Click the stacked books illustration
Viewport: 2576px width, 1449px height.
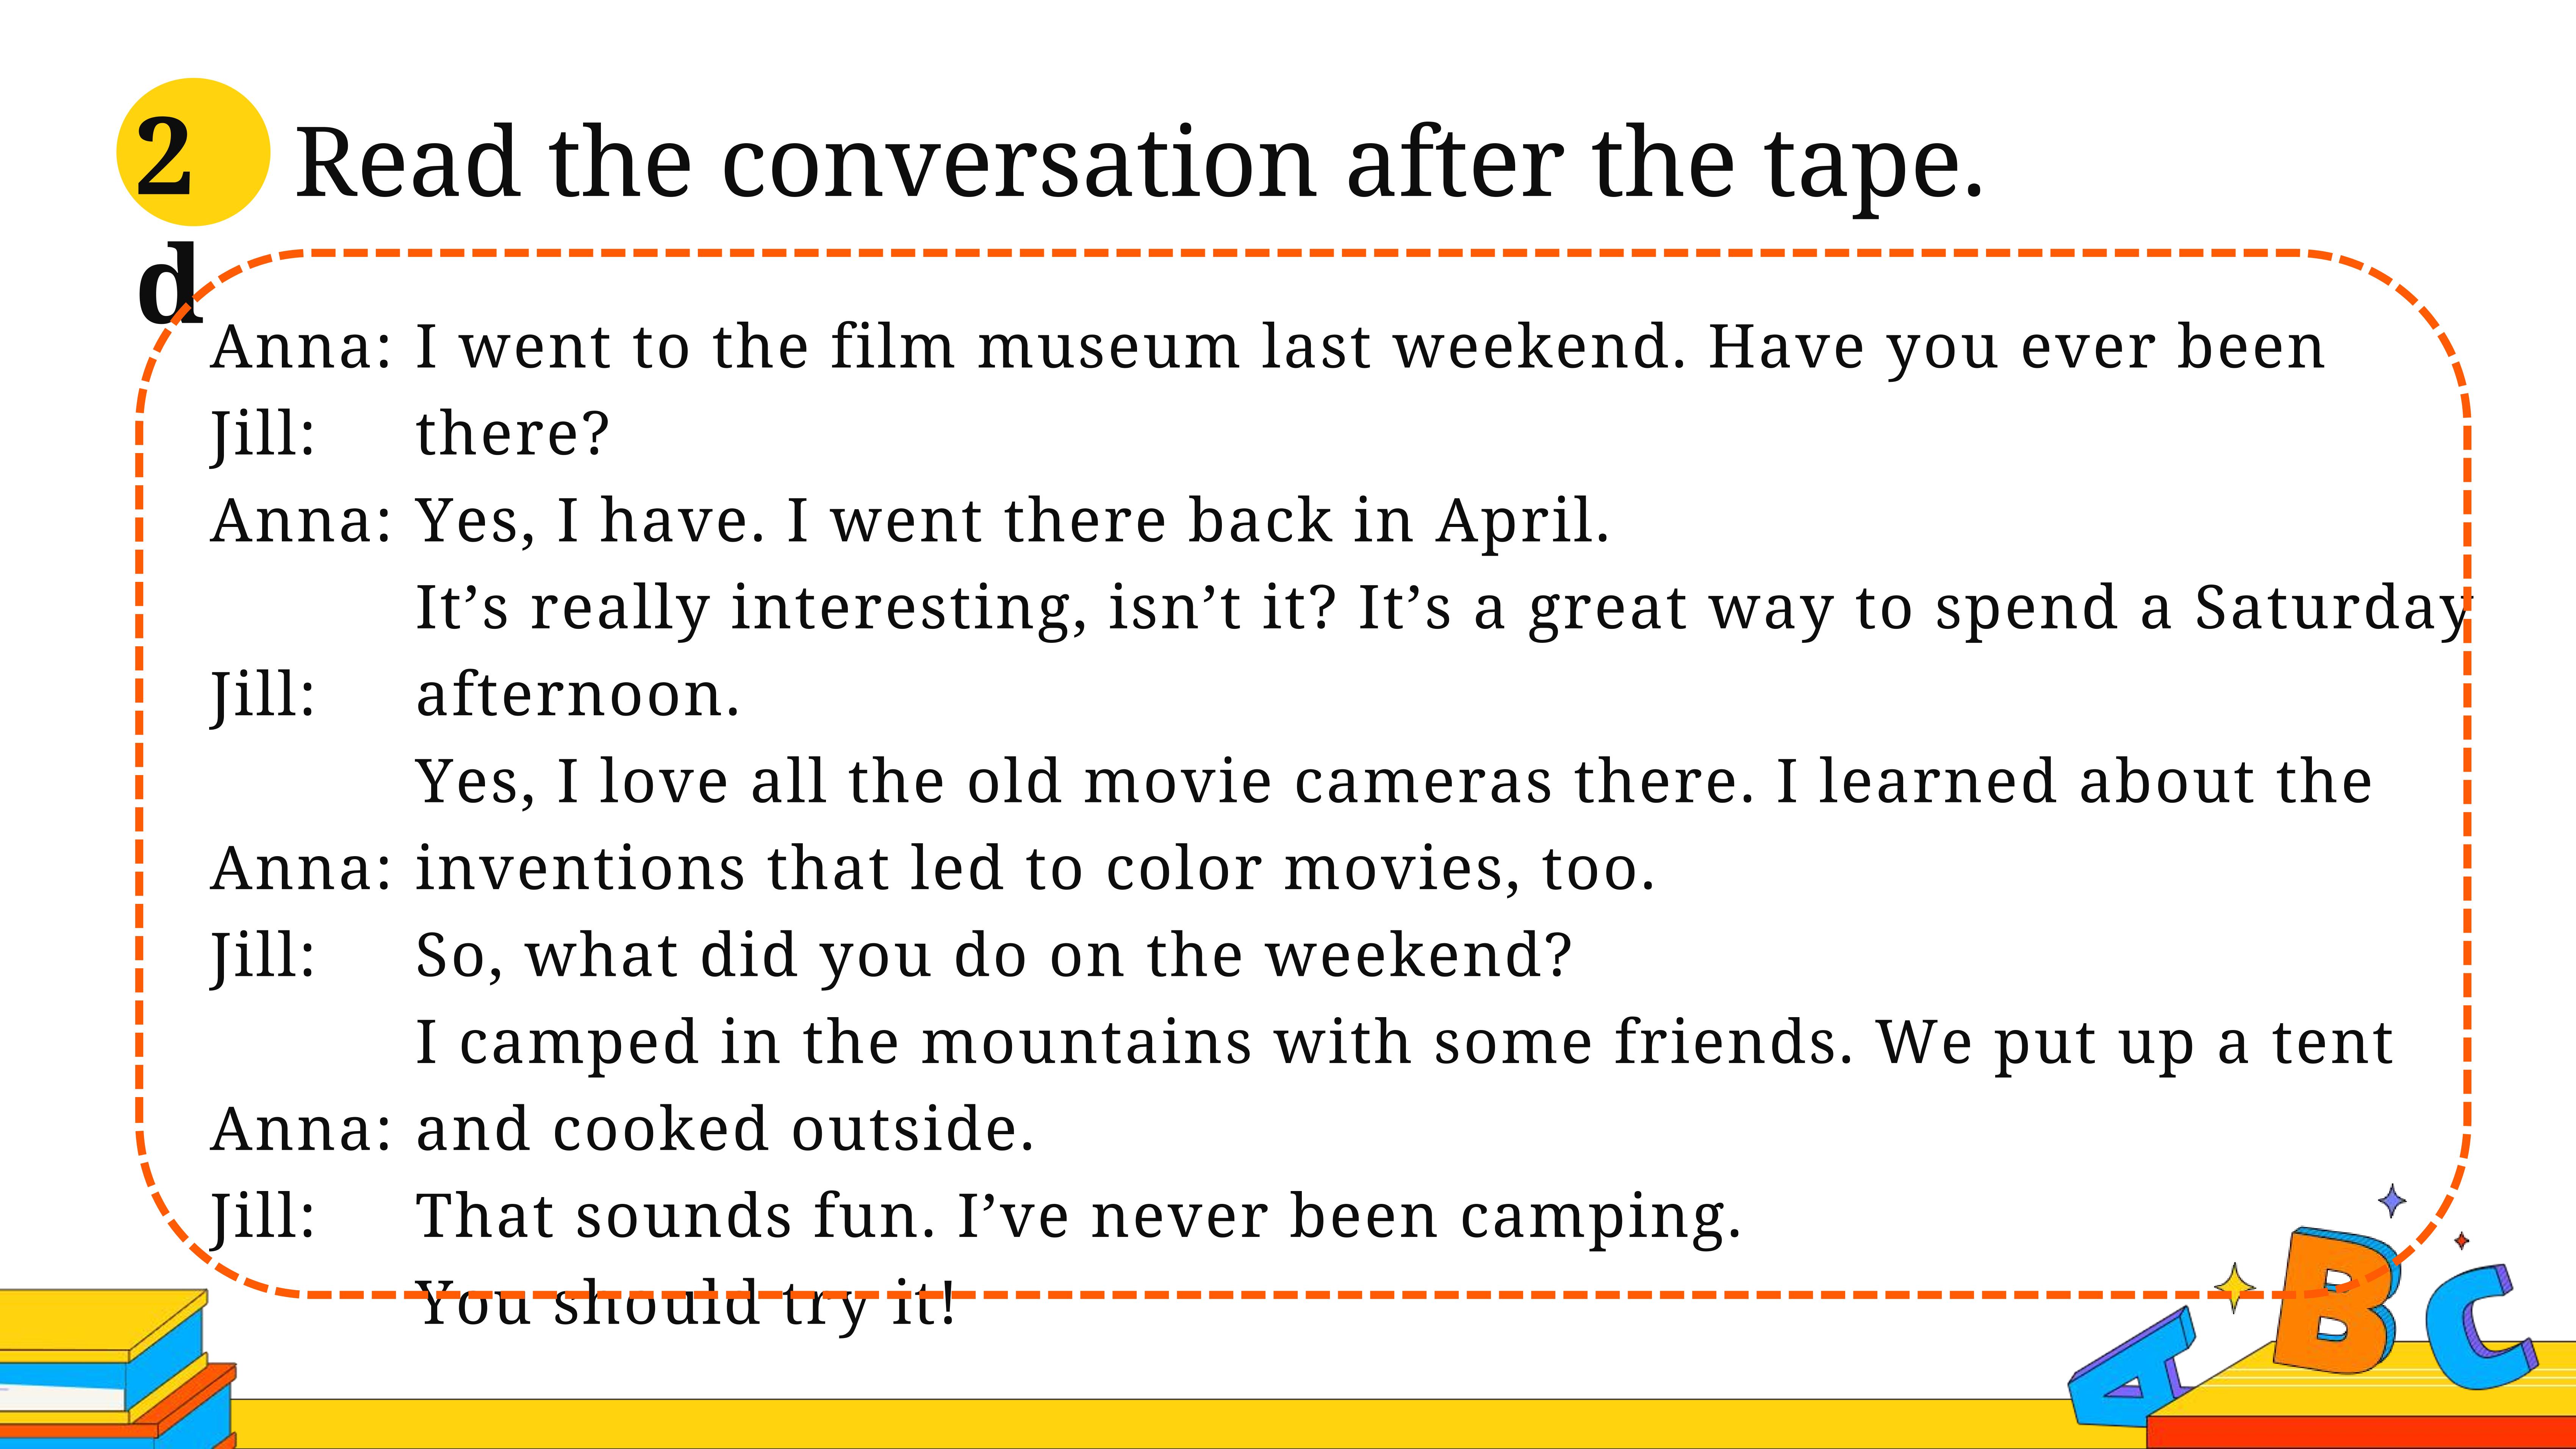click(118, 1368)
